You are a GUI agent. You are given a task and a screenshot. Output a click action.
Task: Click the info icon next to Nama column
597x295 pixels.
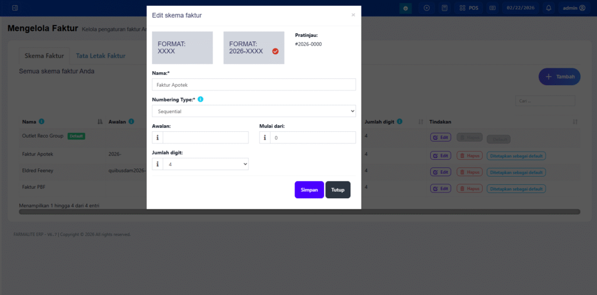tap(41, 122)
